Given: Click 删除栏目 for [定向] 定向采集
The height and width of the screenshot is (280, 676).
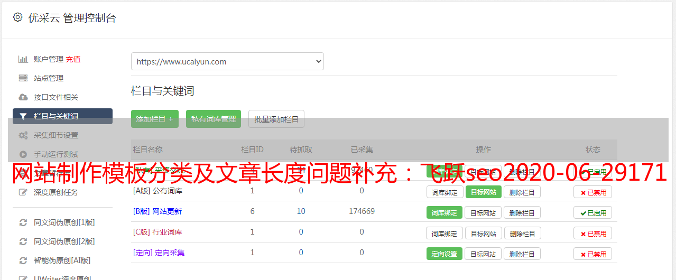Looking at the screenshot, I should point(522,254).
